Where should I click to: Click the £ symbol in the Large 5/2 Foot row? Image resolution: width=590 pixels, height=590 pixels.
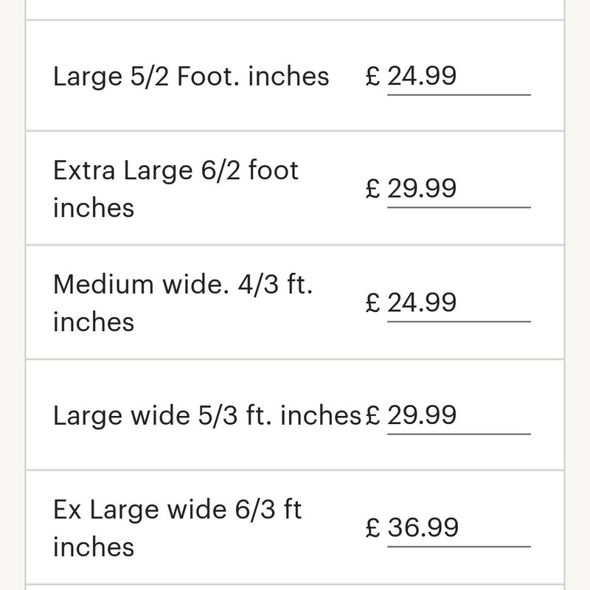[x=373, y=76]
